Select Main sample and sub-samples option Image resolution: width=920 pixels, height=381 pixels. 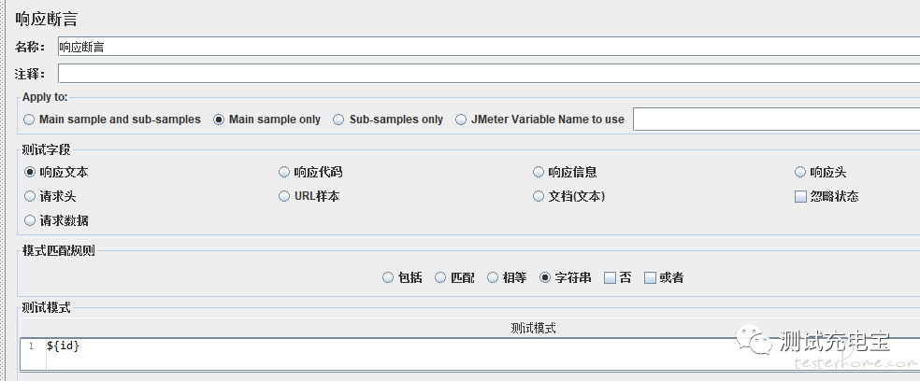(112, 120)
